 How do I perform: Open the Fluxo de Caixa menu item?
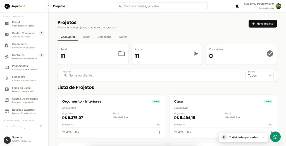pos(24,89)
